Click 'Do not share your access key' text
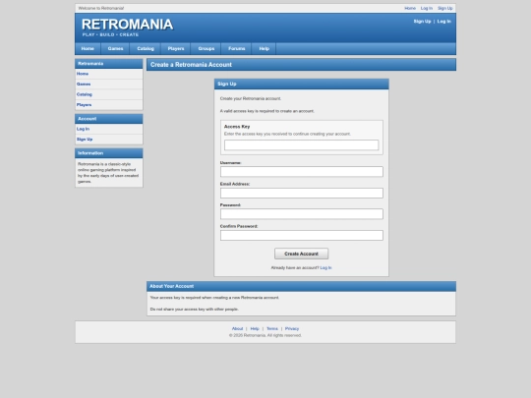 pos(195,309)
